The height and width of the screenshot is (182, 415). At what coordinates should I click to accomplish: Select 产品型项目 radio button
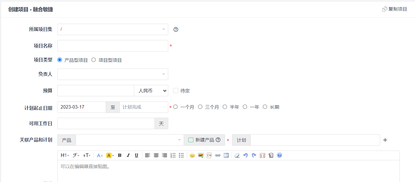[60, 60]
